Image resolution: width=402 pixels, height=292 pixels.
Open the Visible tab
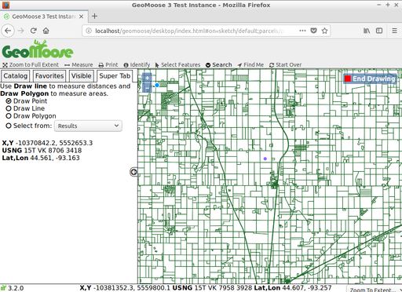pos(82,76)
